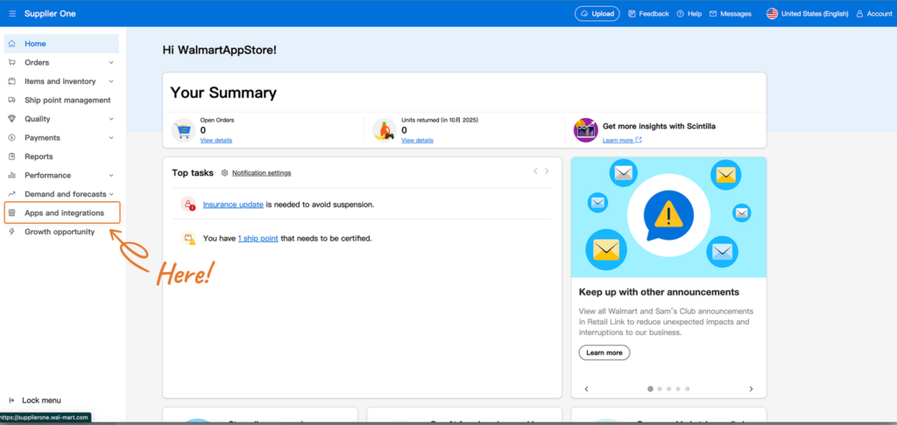Open the Insurance update link
Screen dimensions: 897x425
(233, 204)
